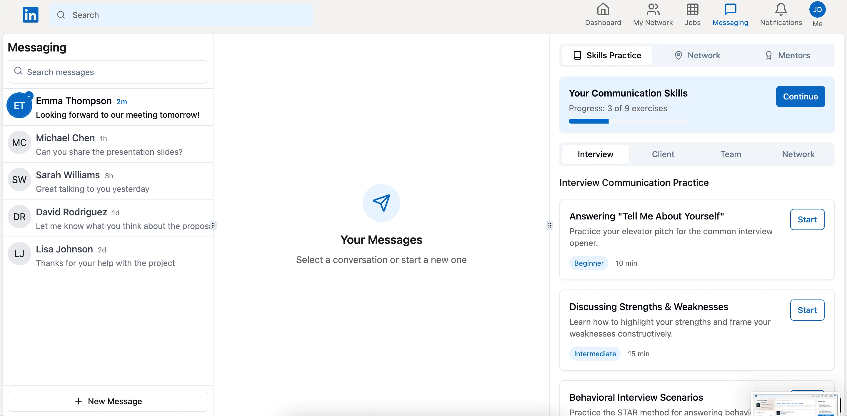Click the Answering Tell Me About Yourself title
Viewport: 847px width, 416px height.
646,216
